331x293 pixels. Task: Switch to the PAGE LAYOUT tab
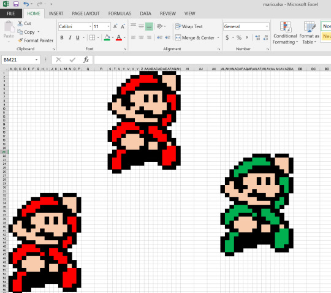pos(86,13)
